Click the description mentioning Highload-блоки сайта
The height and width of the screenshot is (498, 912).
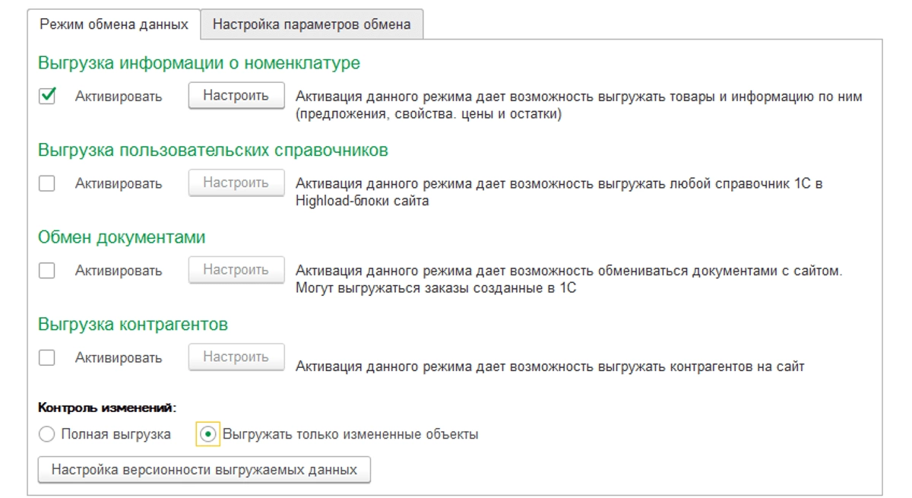tap(559, 192)
